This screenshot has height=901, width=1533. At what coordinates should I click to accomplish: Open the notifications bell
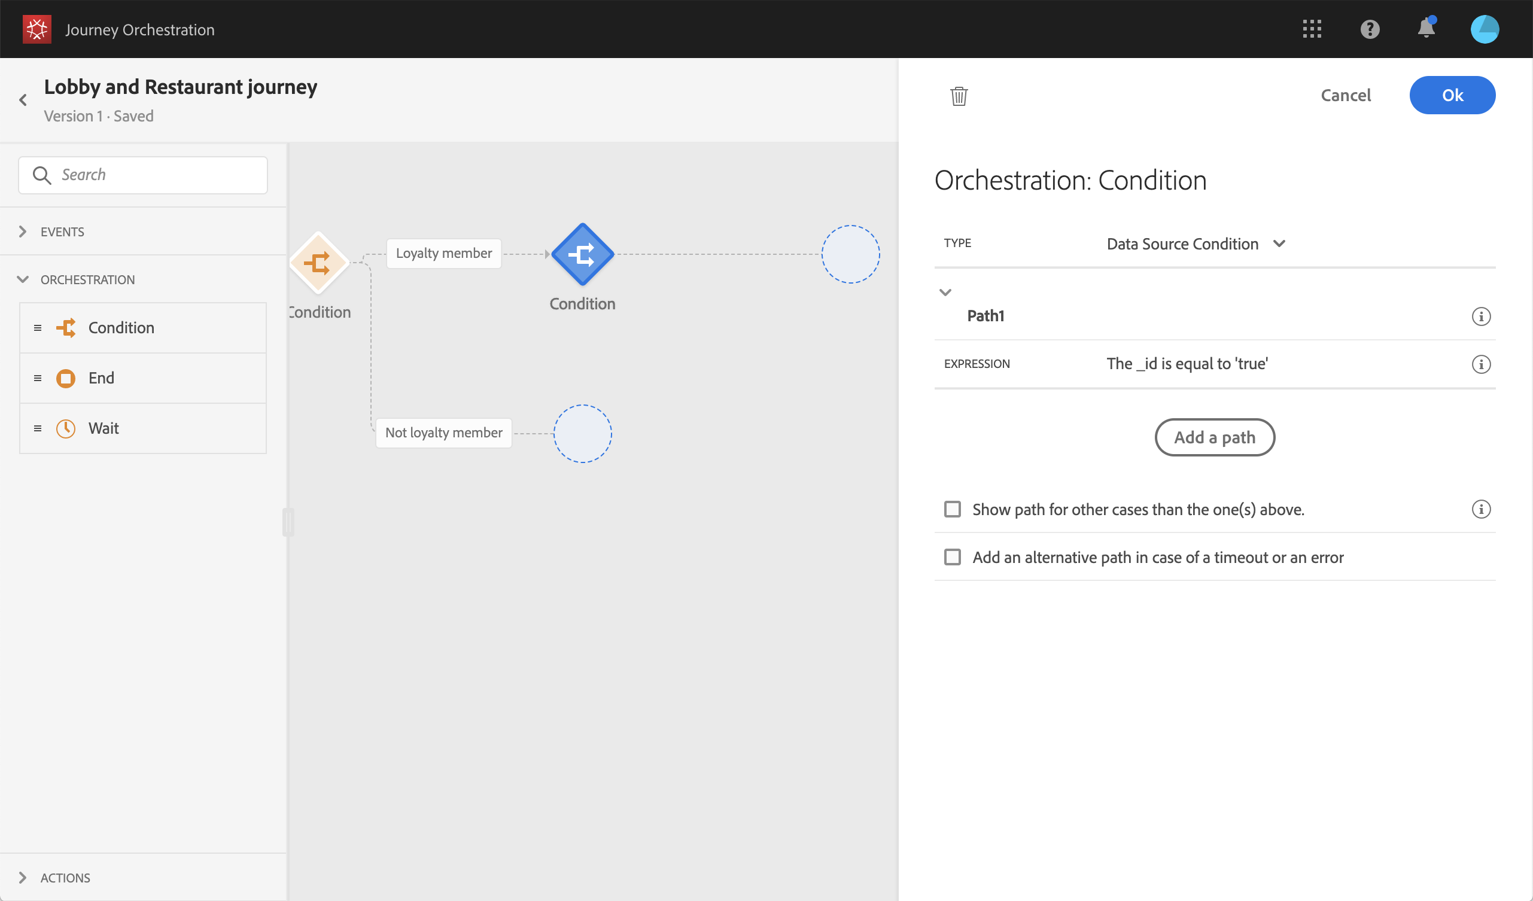(1426, 29)
